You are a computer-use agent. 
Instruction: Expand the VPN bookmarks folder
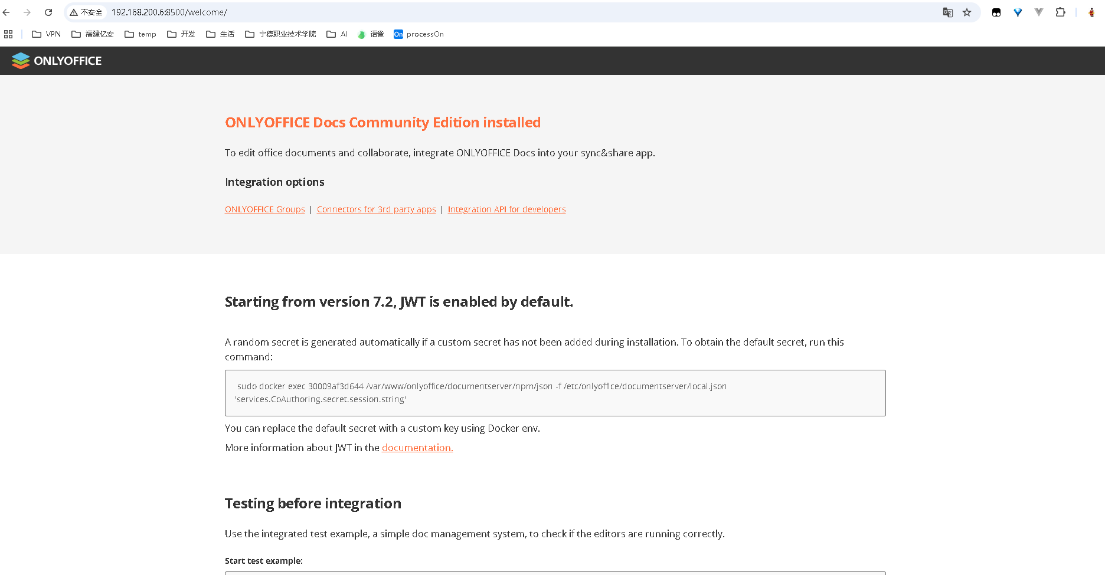[x=46, y=34]
